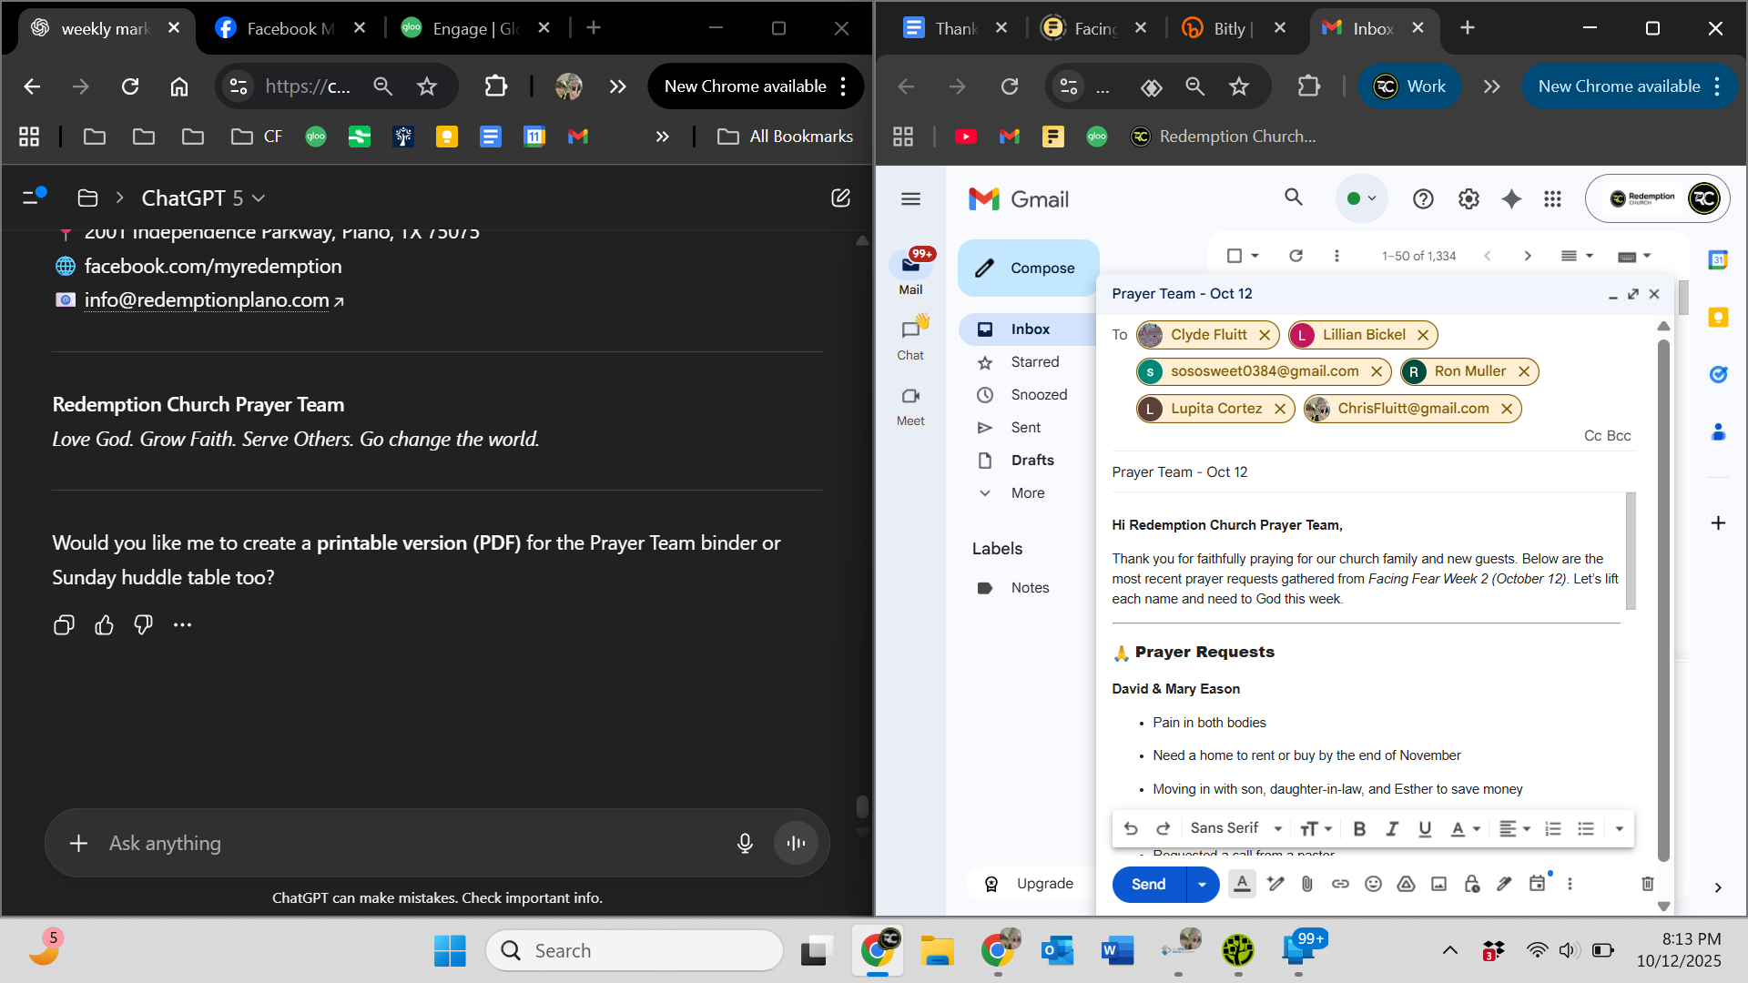Toggle underline formatting in compose
The width and height of the screenshot is (1748, 983).
(1425, 828)
